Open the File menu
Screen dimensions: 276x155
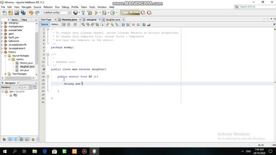point(3,7)
